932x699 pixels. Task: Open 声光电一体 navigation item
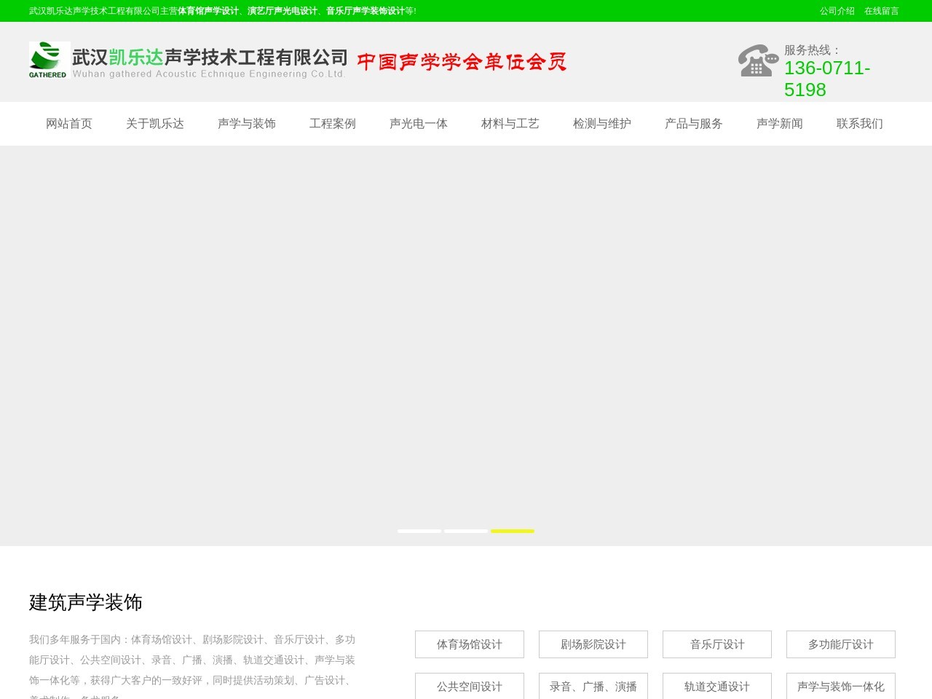[x=419, y=124]
